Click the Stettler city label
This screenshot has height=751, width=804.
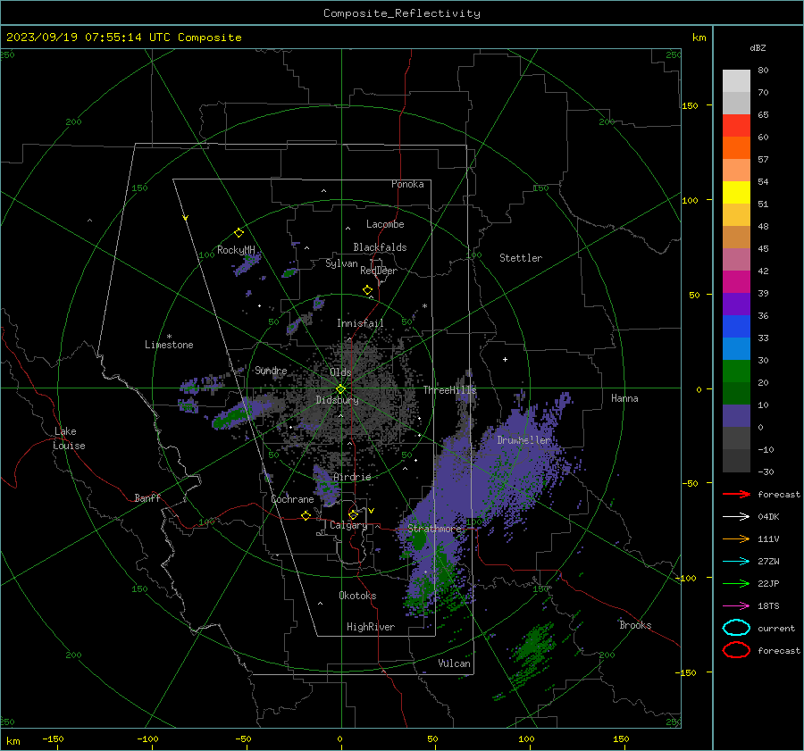[521, 258]
